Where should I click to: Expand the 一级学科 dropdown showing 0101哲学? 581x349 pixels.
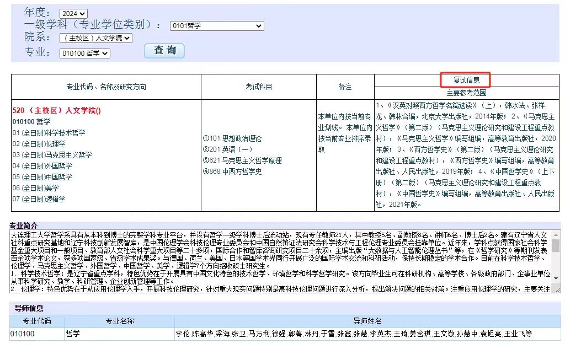[216, 26]
